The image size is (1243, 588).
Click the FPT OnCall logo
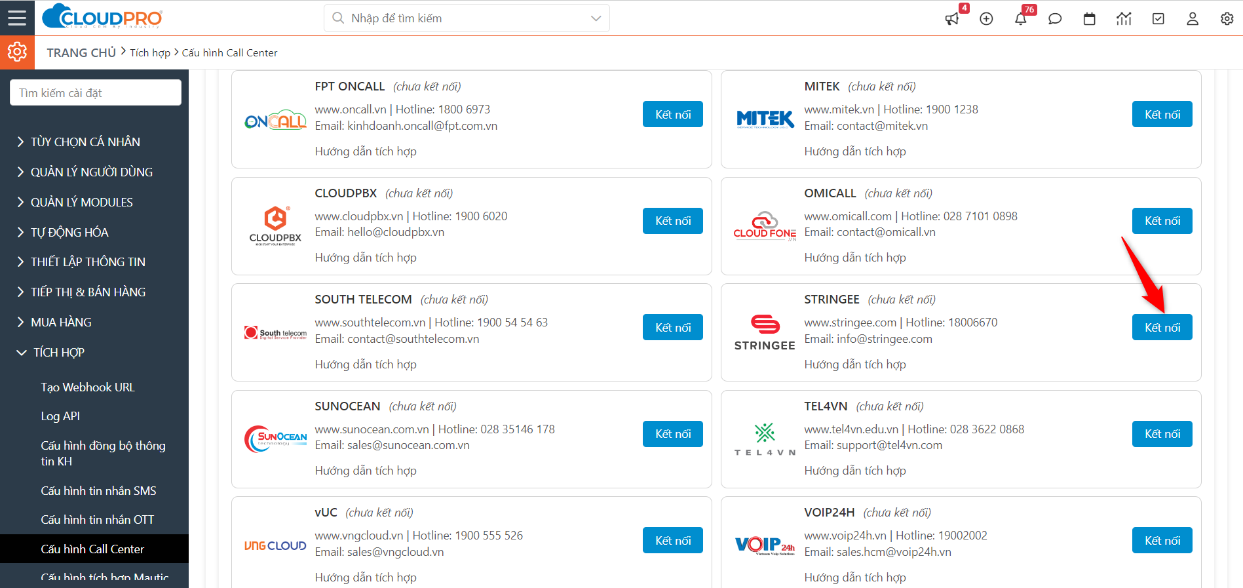275,121
